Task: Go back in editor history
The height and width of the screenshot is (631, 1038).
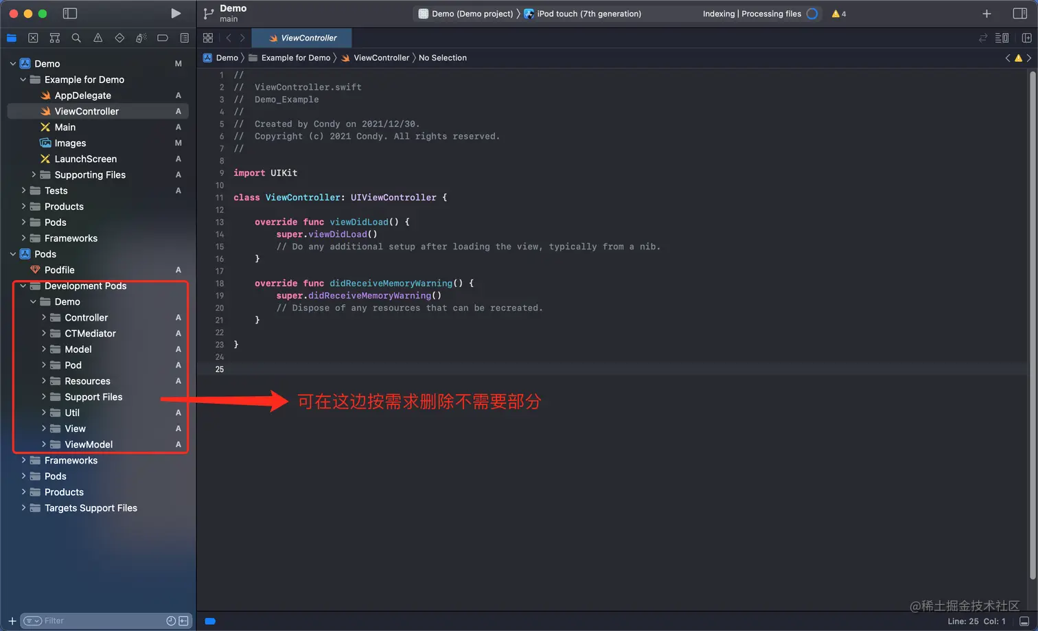Action: coord(229,38)
